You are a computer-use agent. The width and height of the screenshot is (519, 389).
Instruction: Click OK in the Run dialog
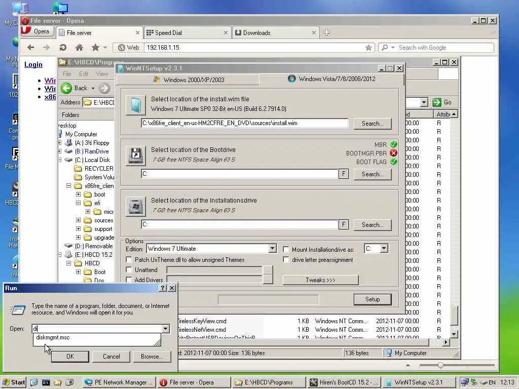click(70, 356)
